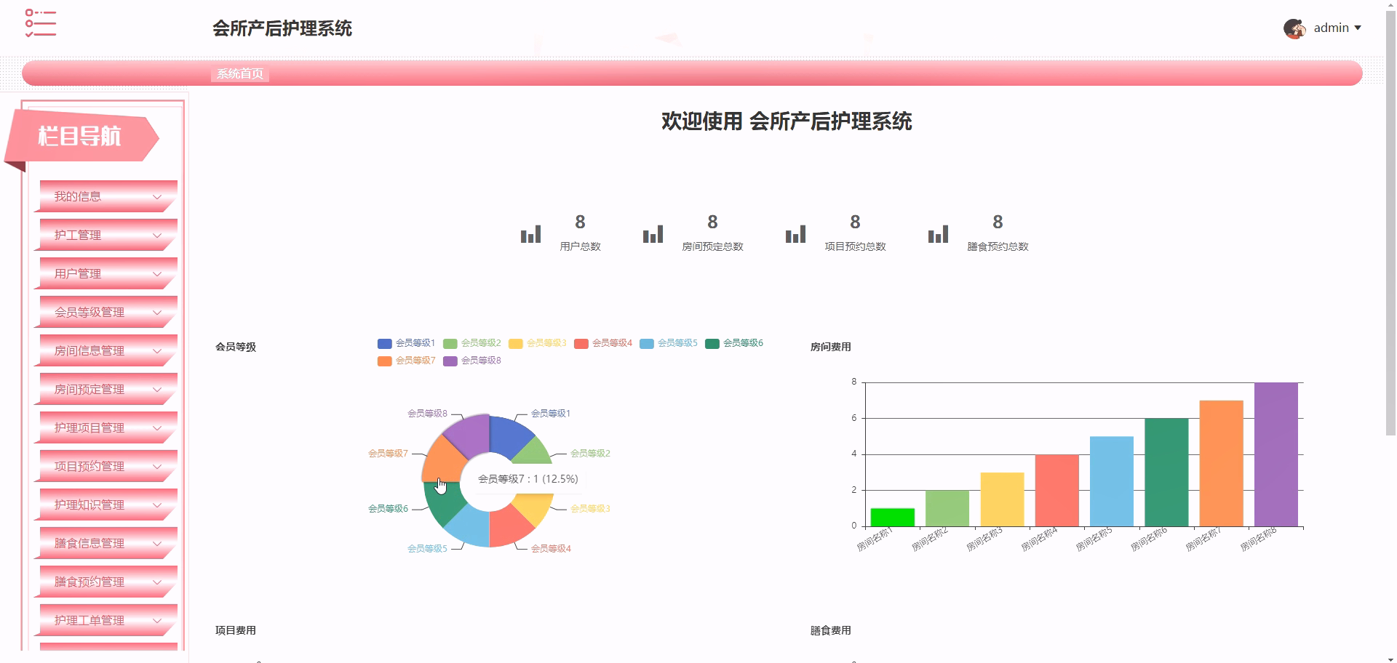Select the 系统首页 tab

point(240,73)
